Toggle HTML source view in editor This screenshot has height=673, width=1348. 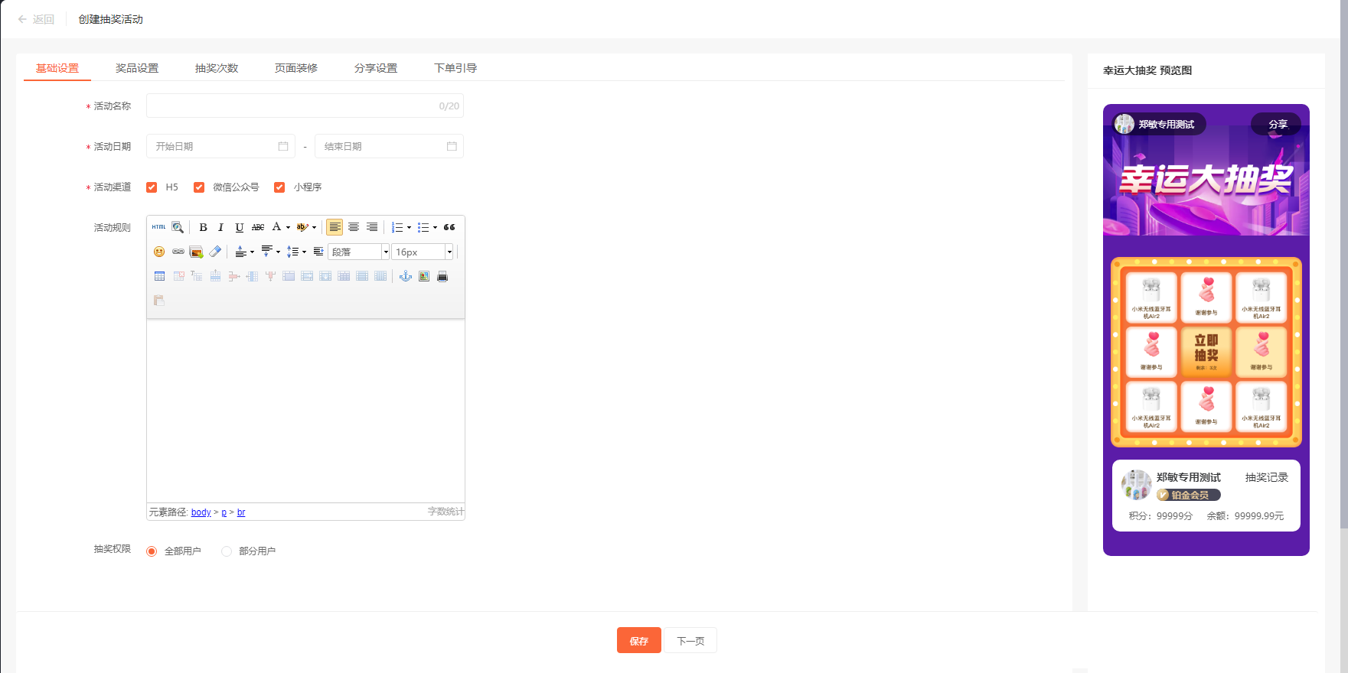pyautogui.click(x=158, y=227)
